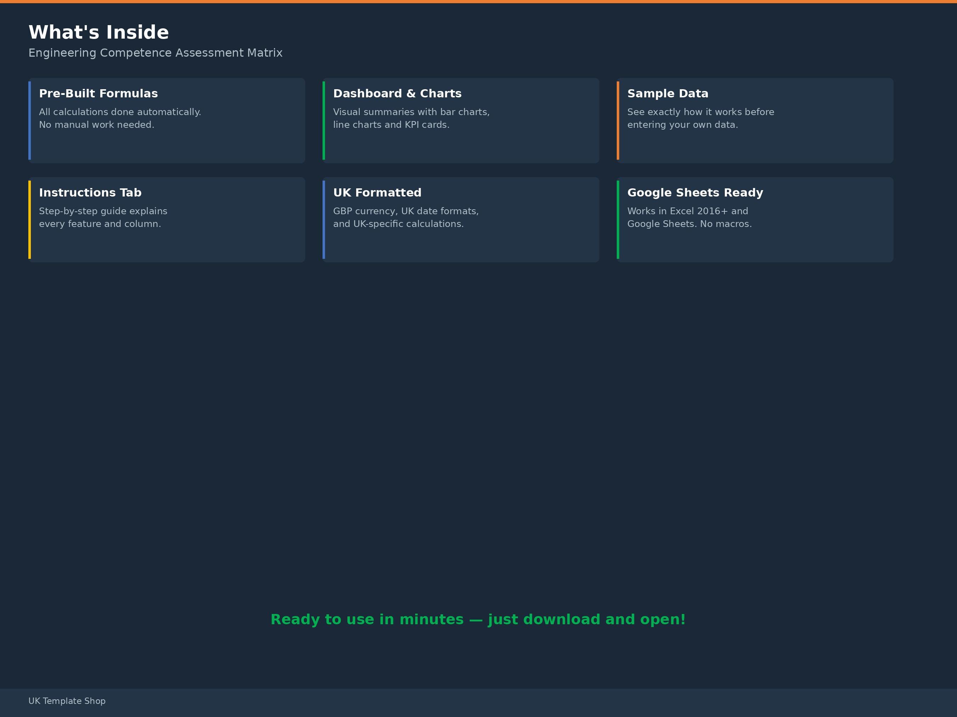
Task: Click the "What's Inside" heading
Action: (x=99, y=33)
